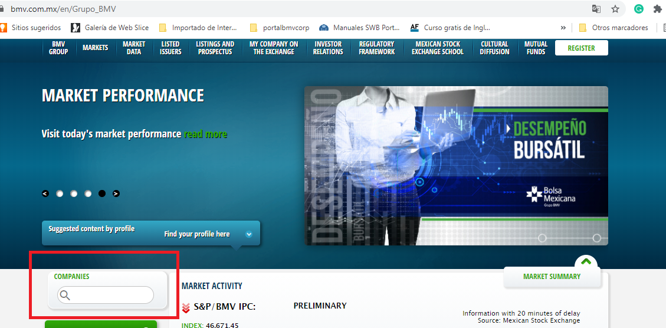
Task: Go to next slide with right arrow
Action: [x=116, y=193]
